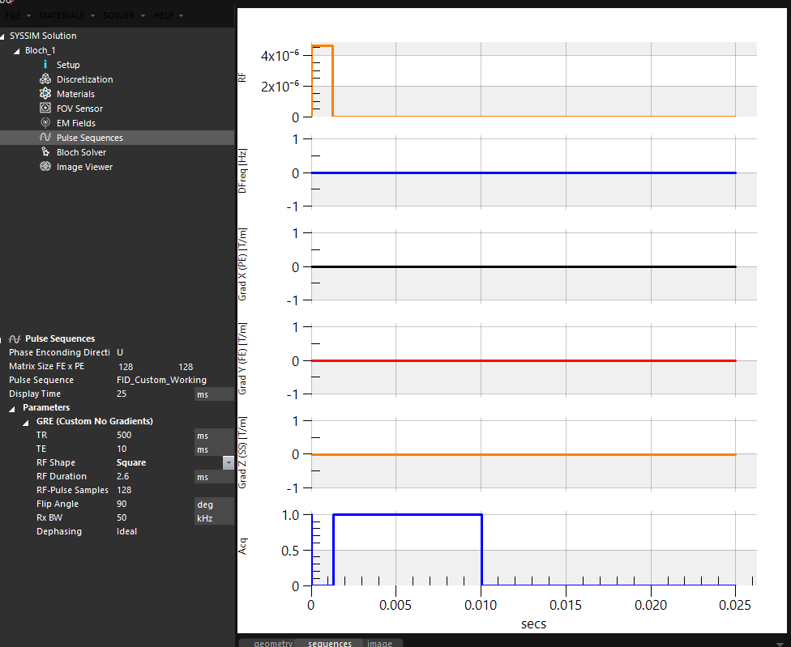Select the Materials tree item
This screenshot has height=647, width=791.
(x=75, y=94)
